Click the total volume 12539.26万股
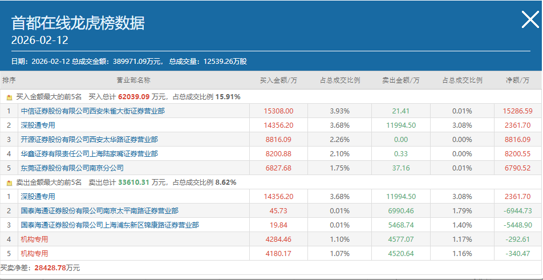This screenshot has width=543, height=280. coord(225,62)
